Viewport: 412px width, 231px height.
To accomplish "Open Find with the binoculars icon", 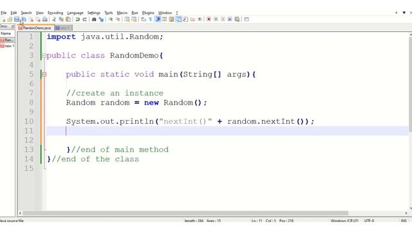I will coord(94,19).
